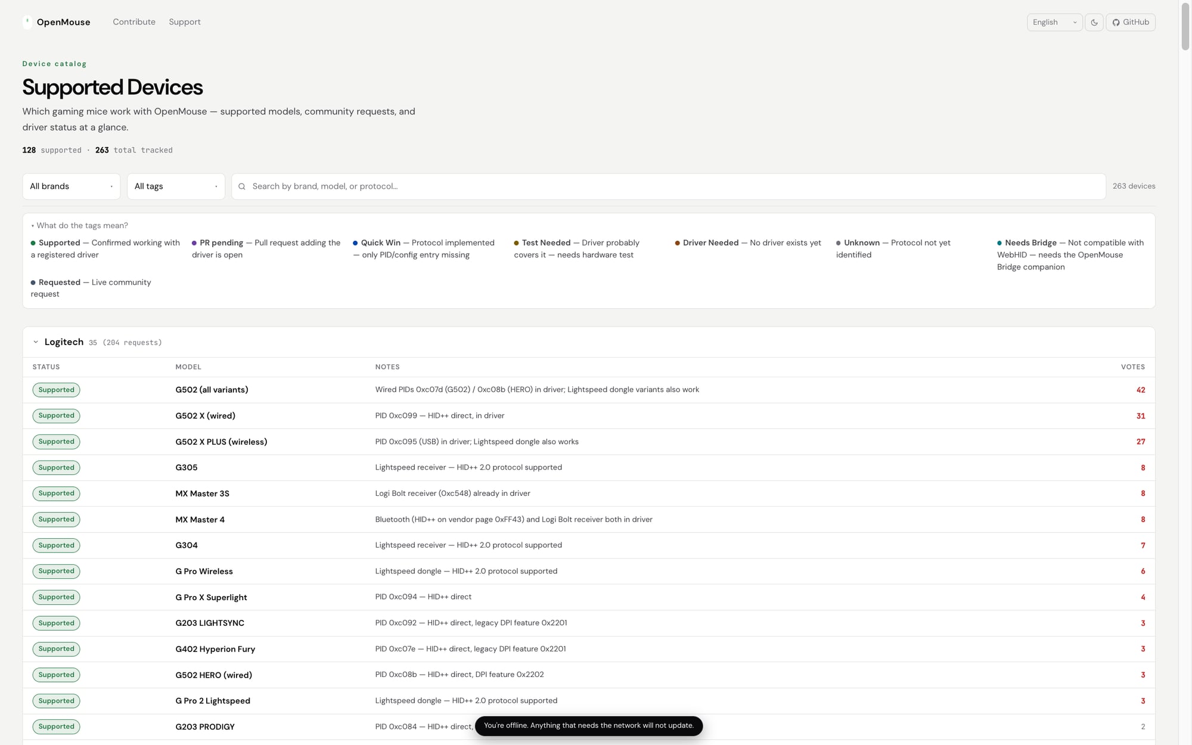Click the G402 Hyperion Fury model name
Viewport: 1192px width, 745px height.
(x=215, y=649)
